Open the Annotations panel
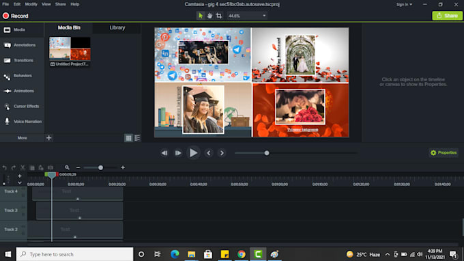 click(x=22, y=45)
